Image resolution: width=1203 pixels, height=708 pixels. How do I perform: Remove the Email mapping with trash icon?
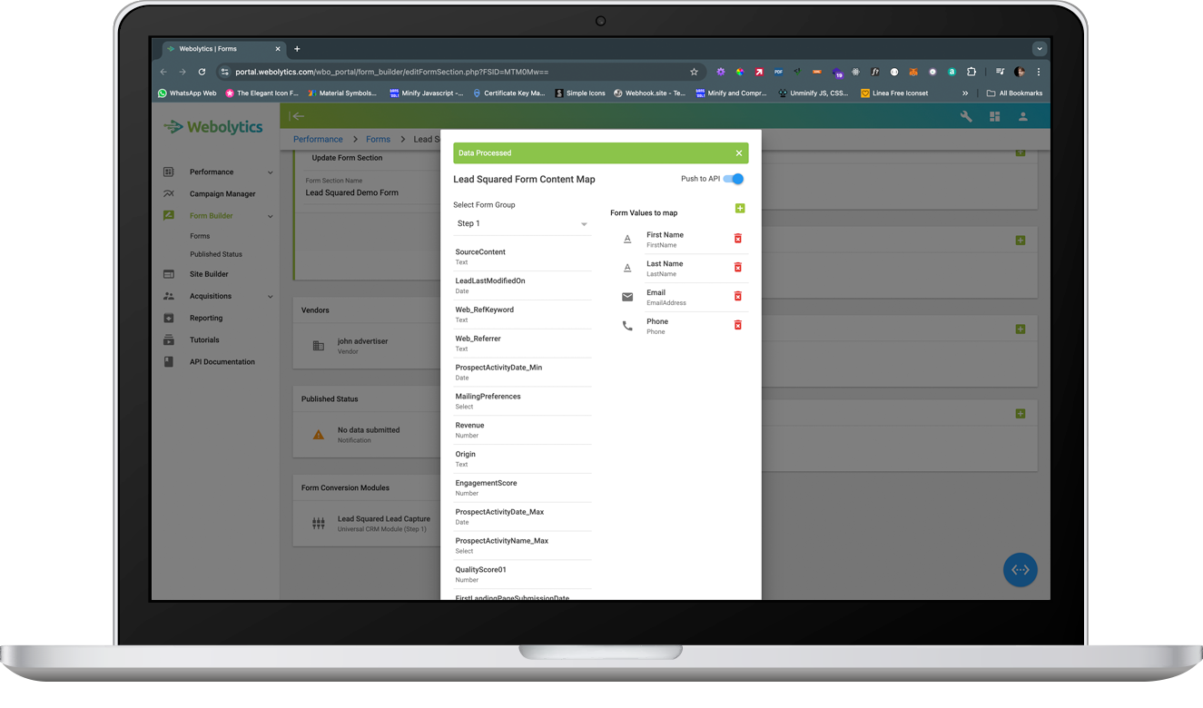737,297
